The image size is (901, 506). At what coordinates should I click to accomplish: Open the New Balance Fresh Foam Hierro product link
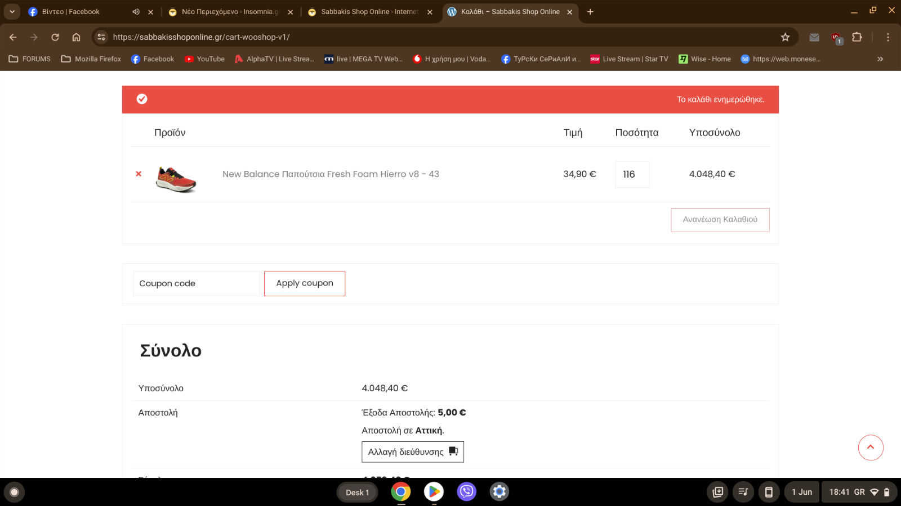point(331,174)
